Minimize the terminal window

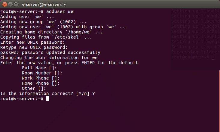click(10, 4)
